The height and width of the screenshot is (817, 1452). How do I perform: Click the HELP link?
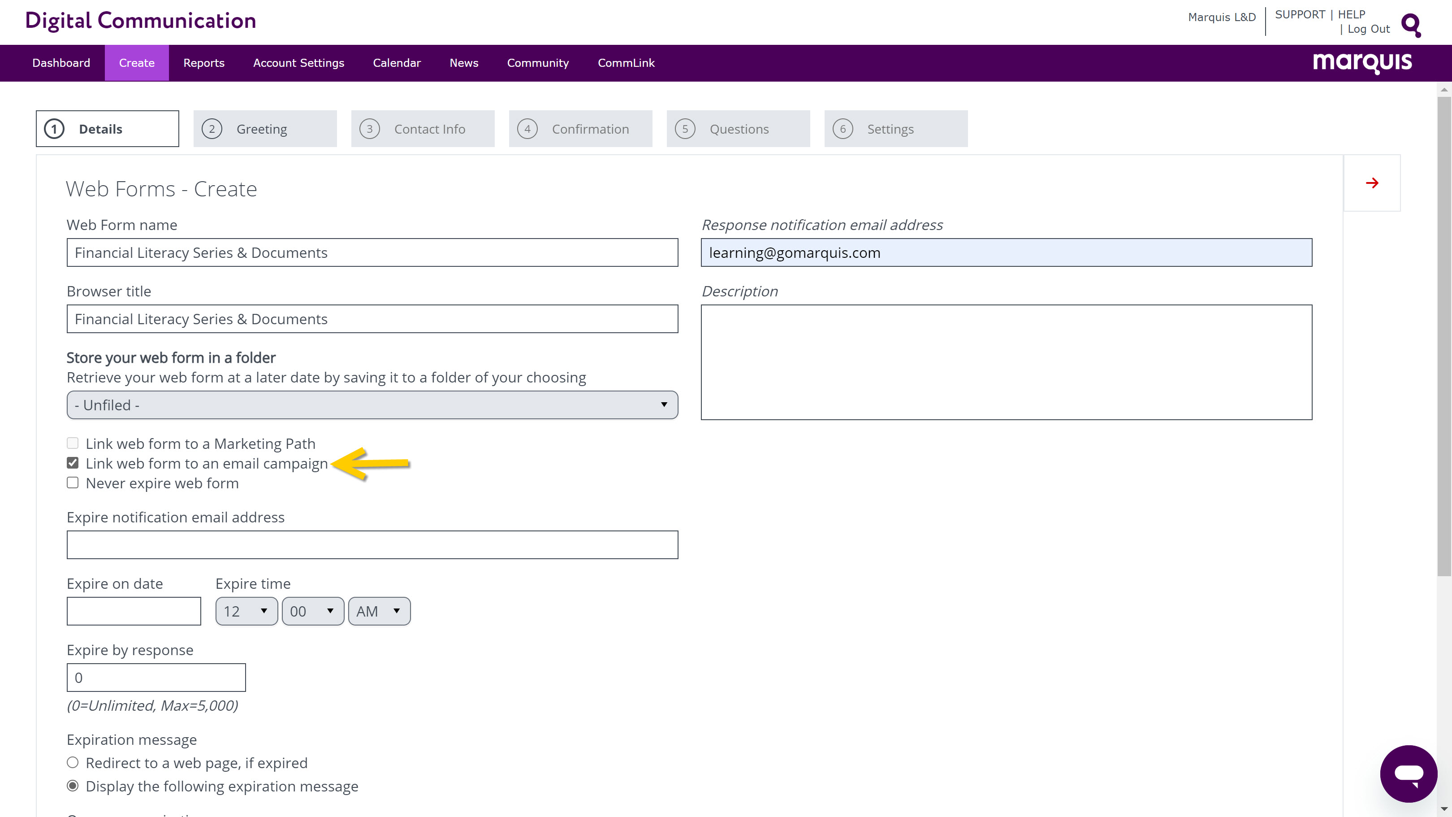1352,15
